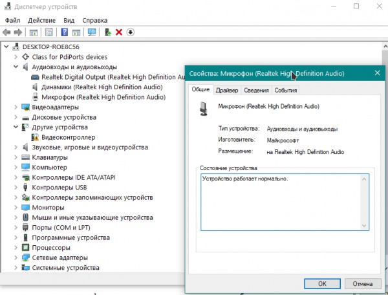The image size is (388, 295).
Task: Click the USB plug icon beside Контроллеры USB
Action: click(x=25, y=188)
